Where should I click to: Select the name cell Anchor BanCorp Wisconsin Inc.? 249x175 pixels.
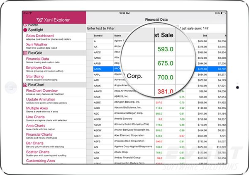coord(134,130)
